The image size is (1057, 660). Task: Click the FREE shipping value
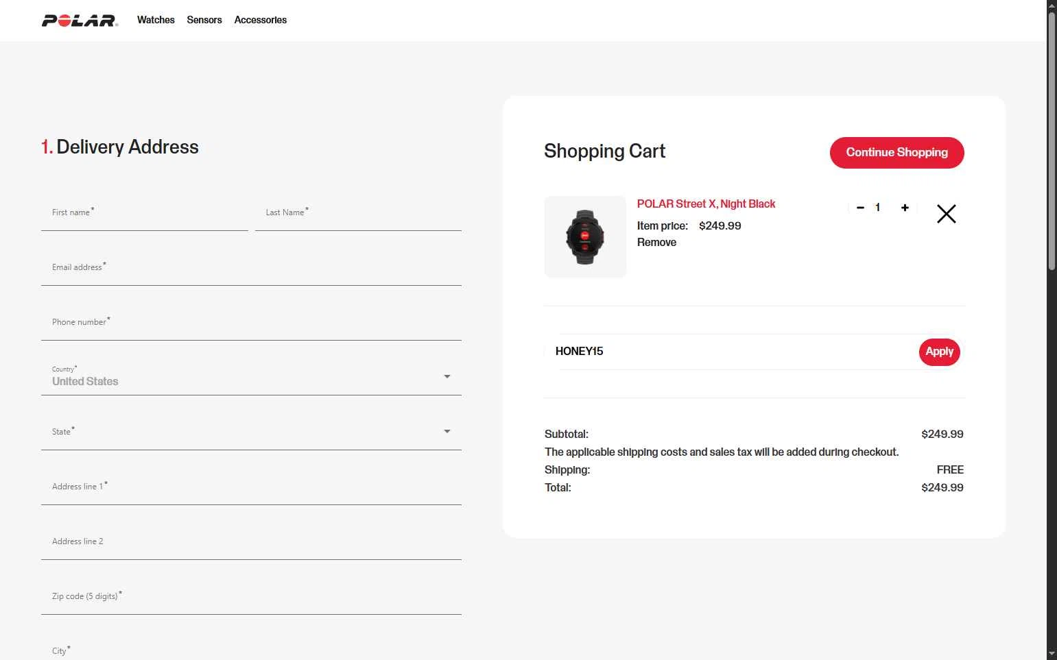[950, 469]
